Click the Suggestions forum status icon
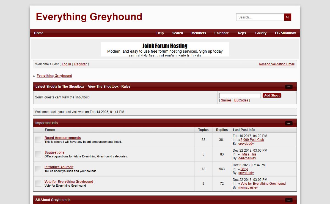Screen dimensions: 330x204 (x=38, y=154)
